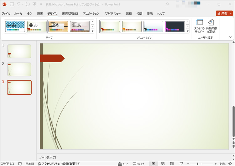The image size is (235, 166).
Task: Open the search magnifier in title bar
Action: point(167,4)
